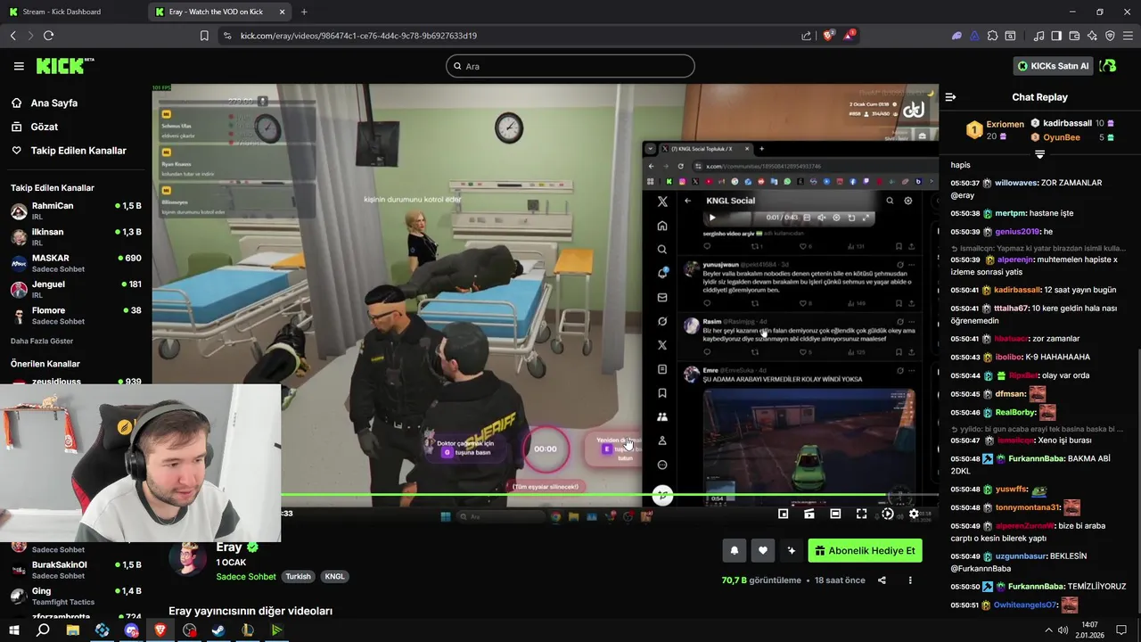Open the three-dot more options menu
The width and height of the screenshot is (1141, 642).
point(910,580)
